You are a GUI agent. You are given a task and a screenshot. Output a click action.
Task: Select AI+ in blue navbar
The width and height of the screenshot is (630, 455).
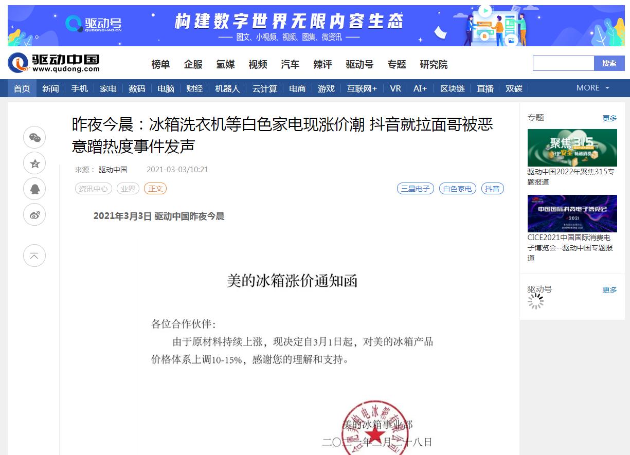[x=420, y=88]
